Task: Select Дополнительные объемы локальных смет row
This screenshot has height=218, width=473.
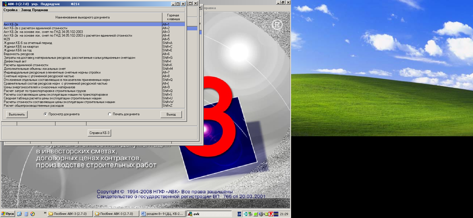Action: click(94, 69)
